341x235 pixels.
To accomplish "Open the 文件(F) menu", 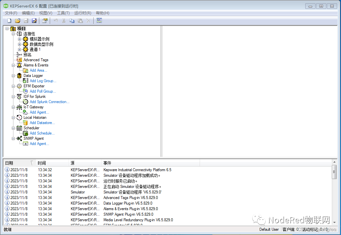I will 11,13.
